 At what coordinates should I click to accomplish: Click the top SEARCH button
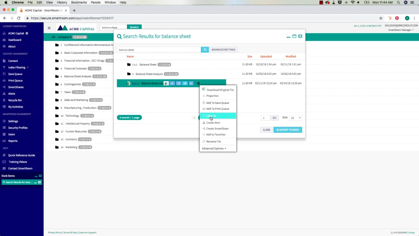(134, 27)
